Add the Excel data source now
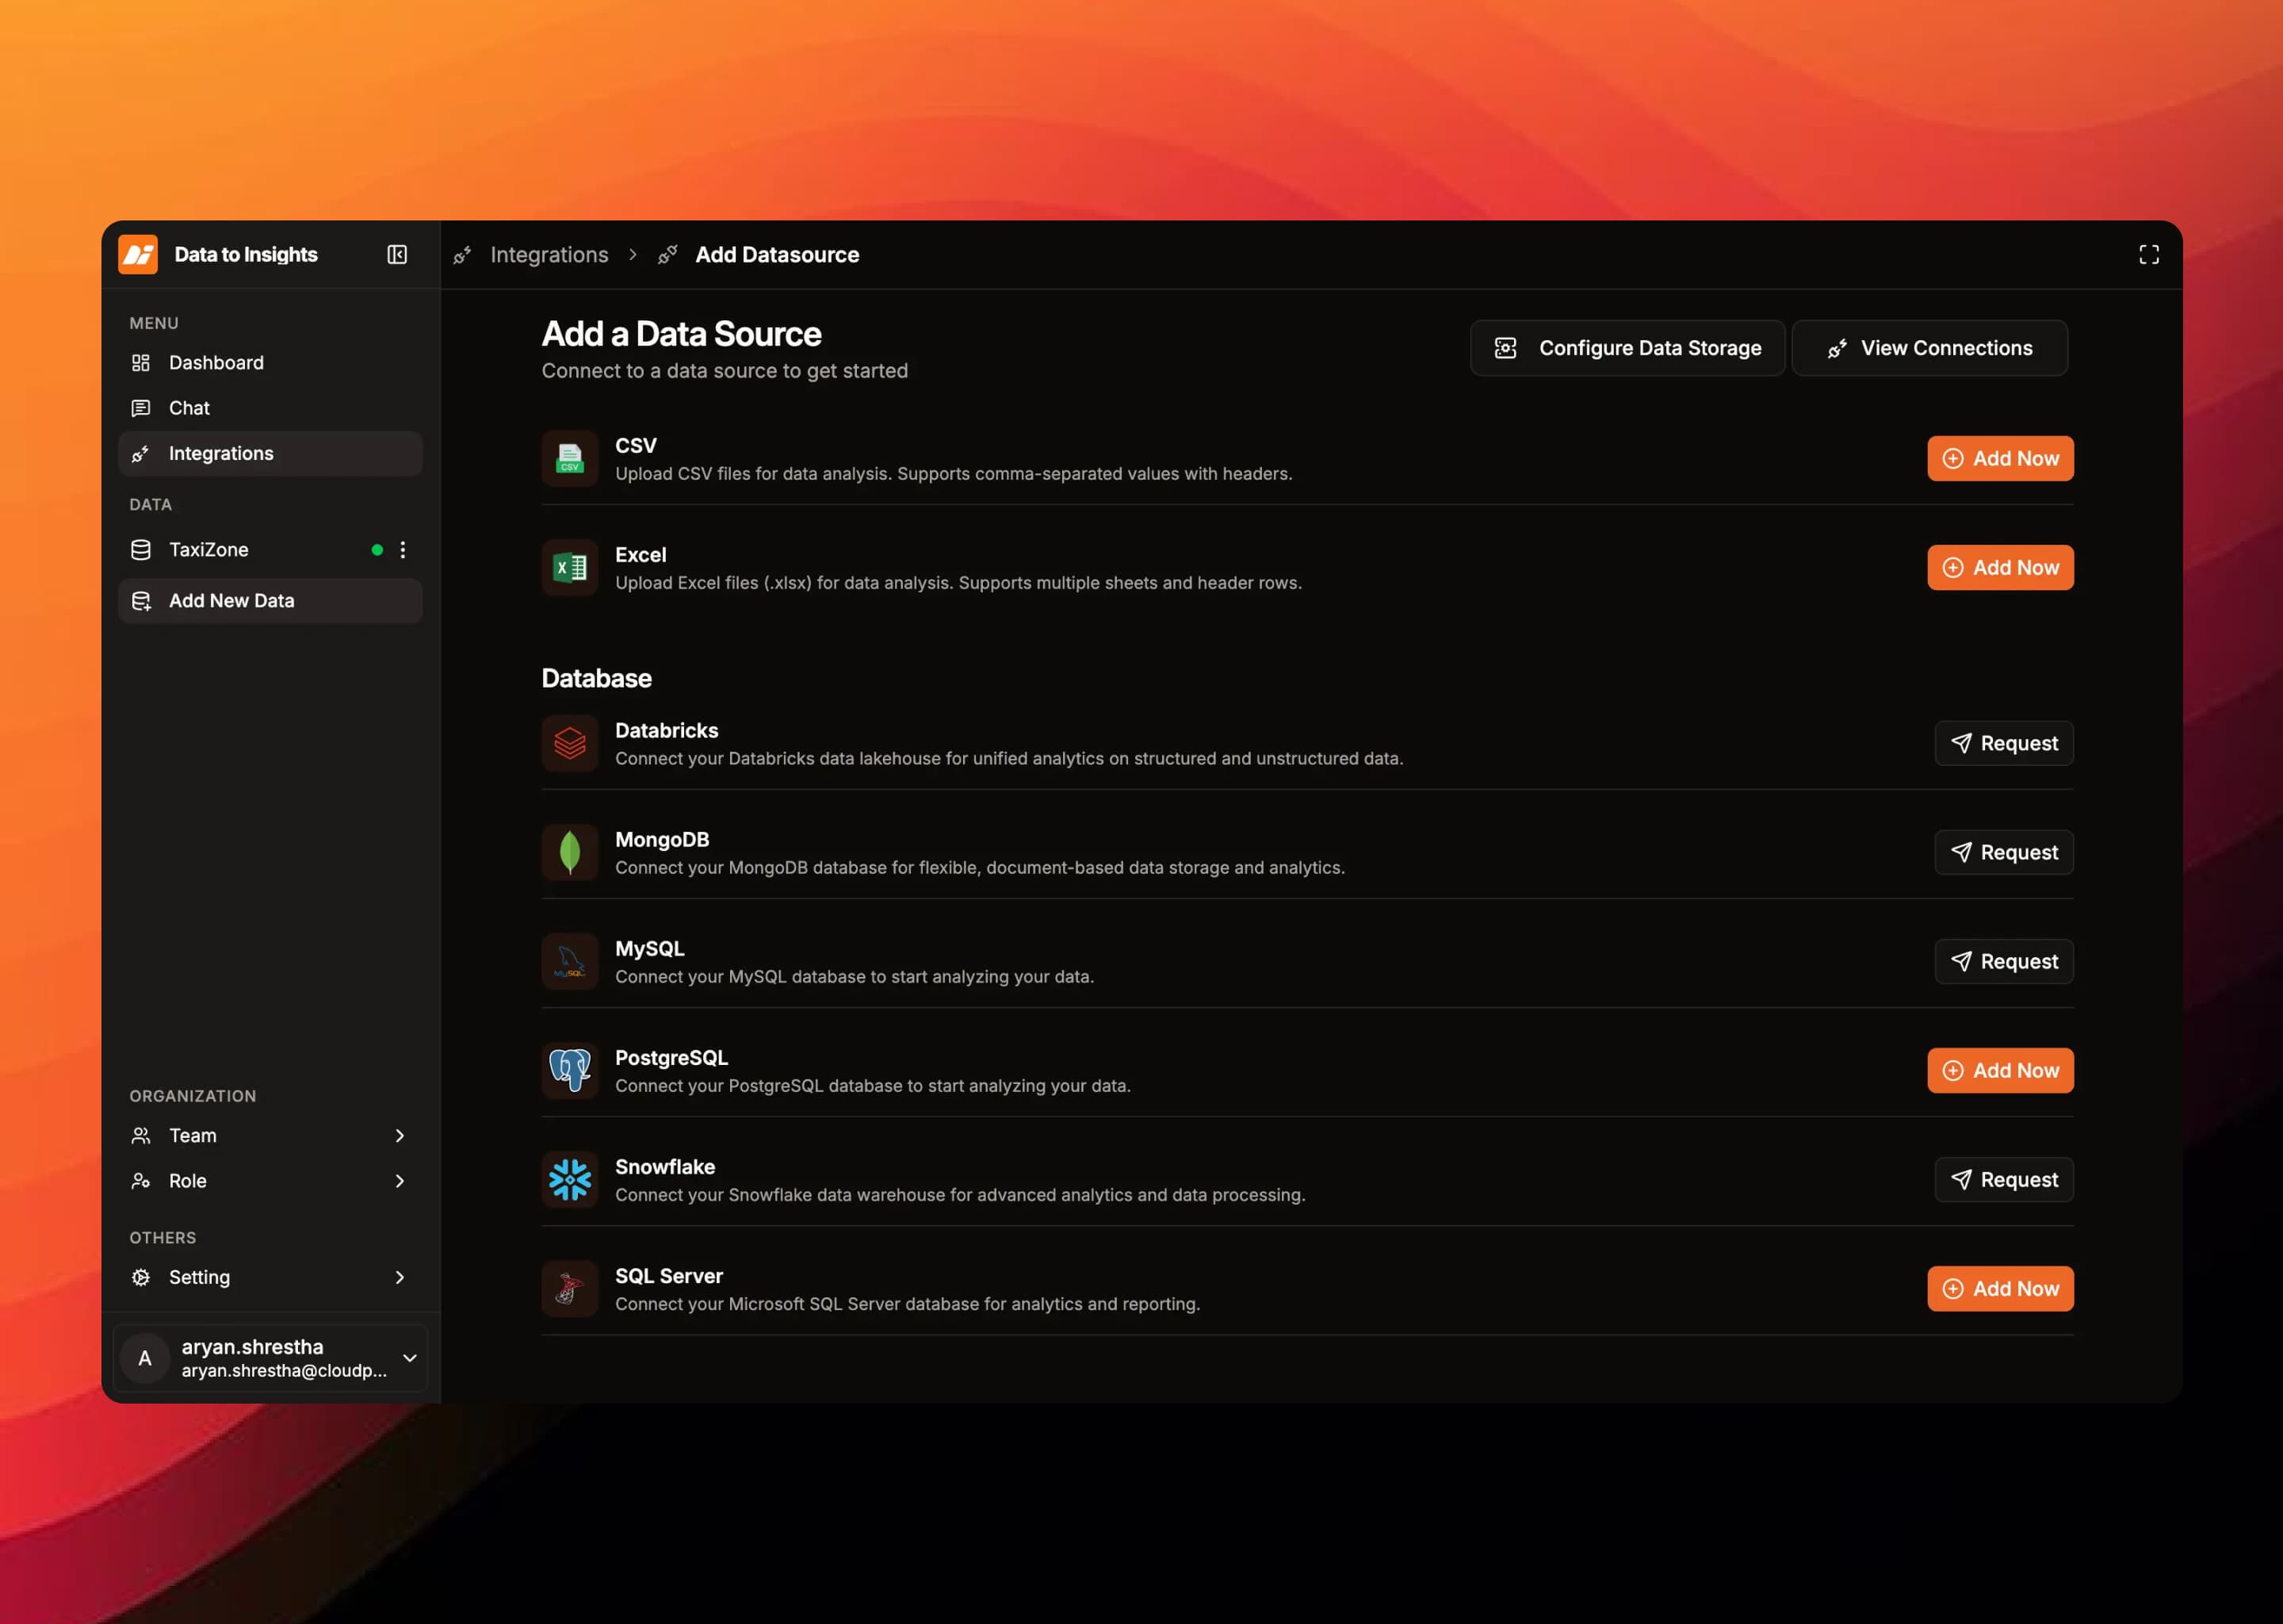The width and height of the screenshot is (2283, 1624). pos(2000,567)
